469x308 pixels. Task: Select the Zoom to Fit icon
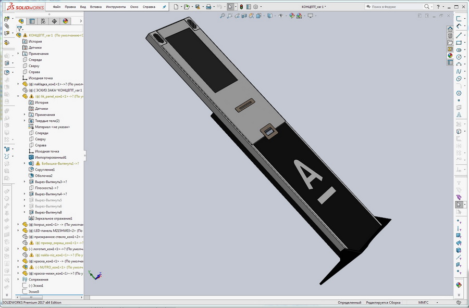click(x=223, y=16)
